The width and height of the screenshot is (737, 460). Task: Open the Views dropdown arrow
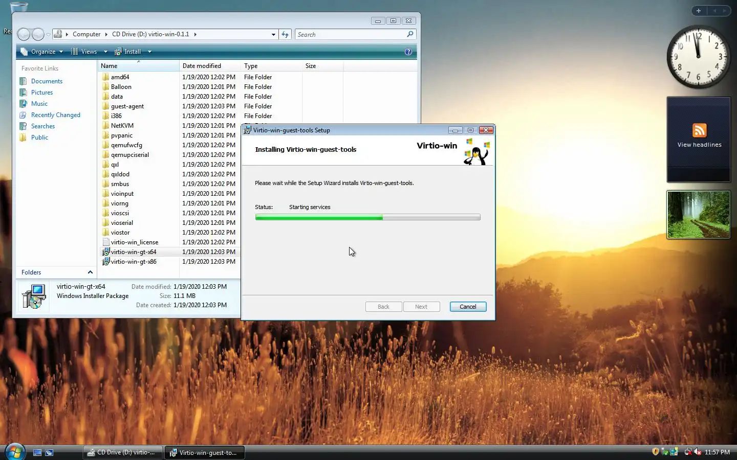pyautogui.click(x=105, y=52)
